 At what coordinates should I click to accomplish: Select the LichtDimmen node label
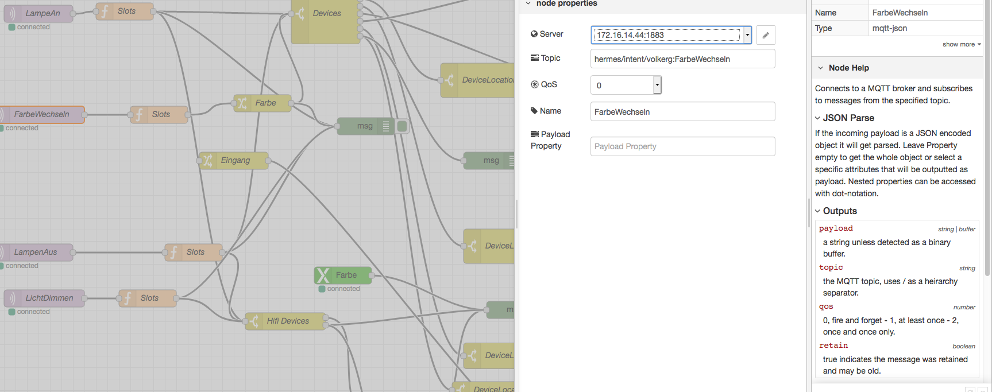[x=49, y=298]
